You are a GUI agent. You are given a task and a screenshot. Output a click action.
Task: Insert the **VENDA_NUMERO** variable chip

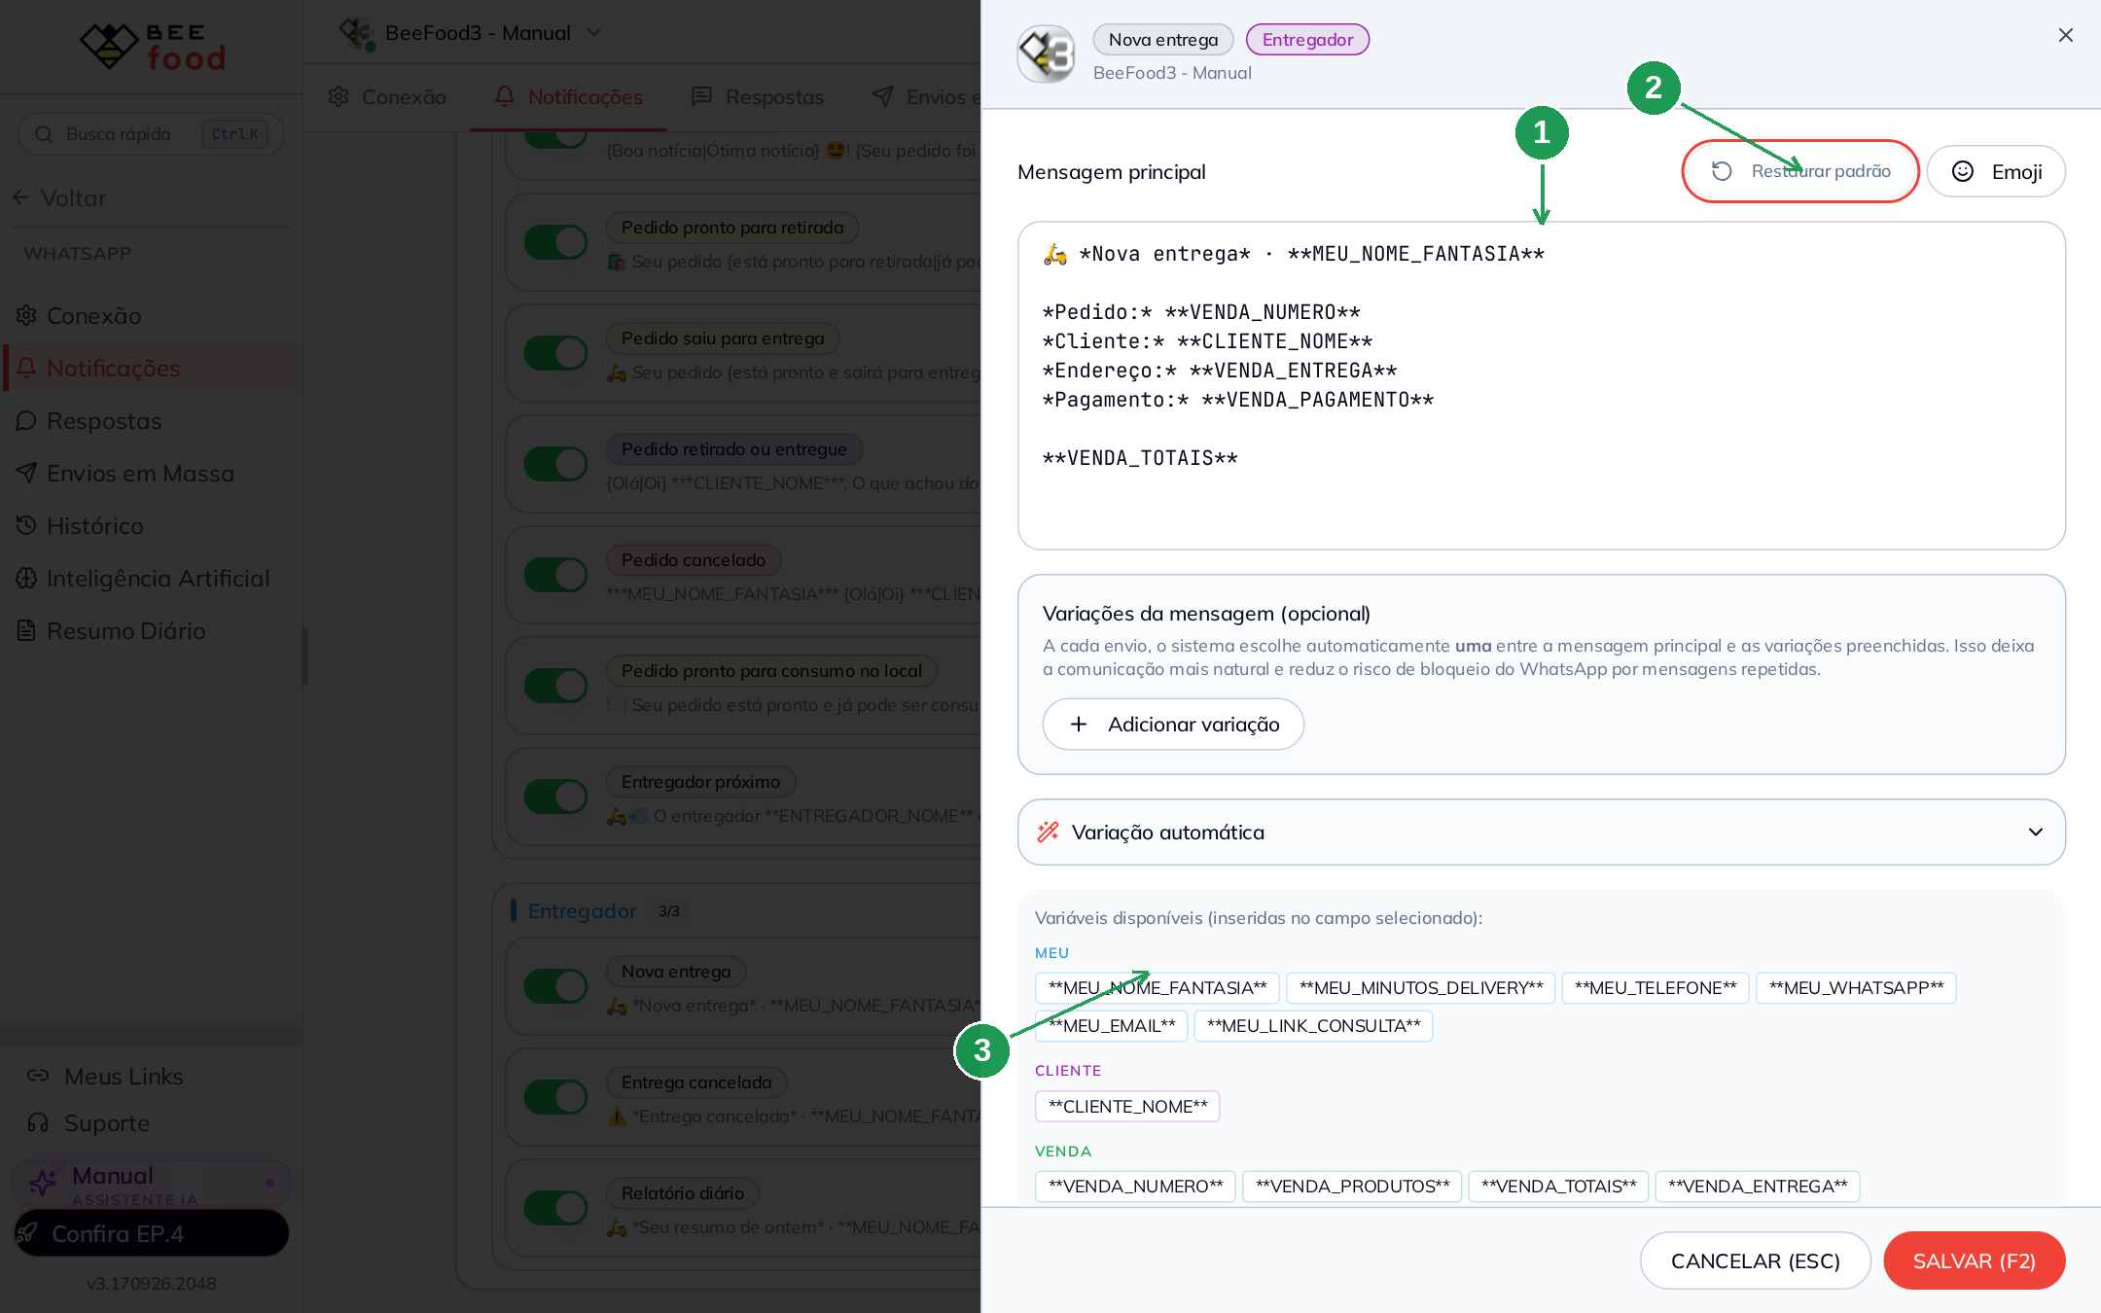[1135, 1186]
